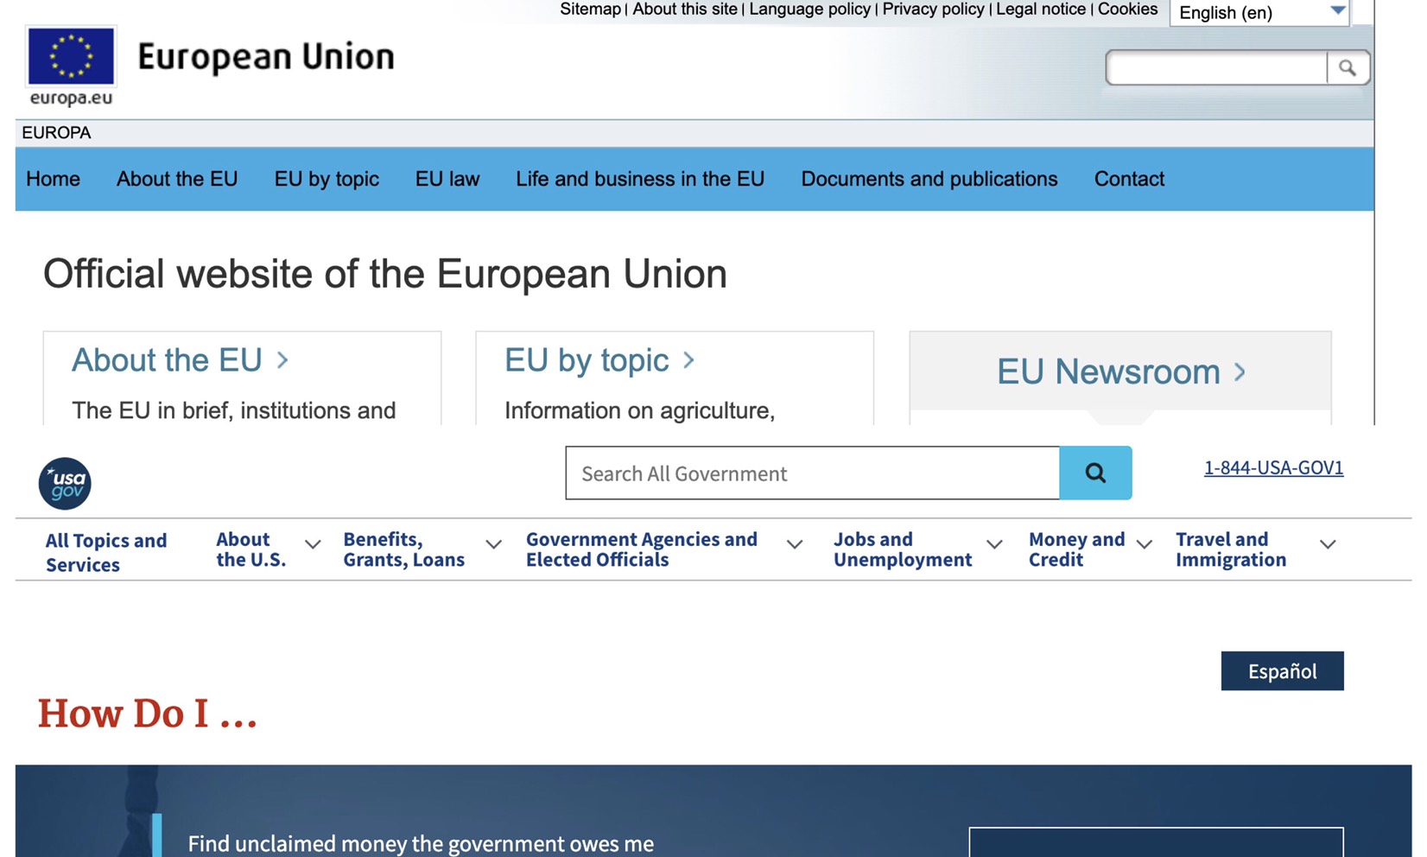The height and width of the screenshot is (857, 1427).
Task: Follow the Privacy policy link
Action: 933,10
